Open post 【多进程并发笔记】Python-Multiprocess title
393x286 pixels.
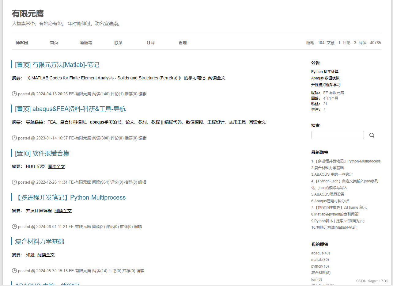click(x=70, y=197)
